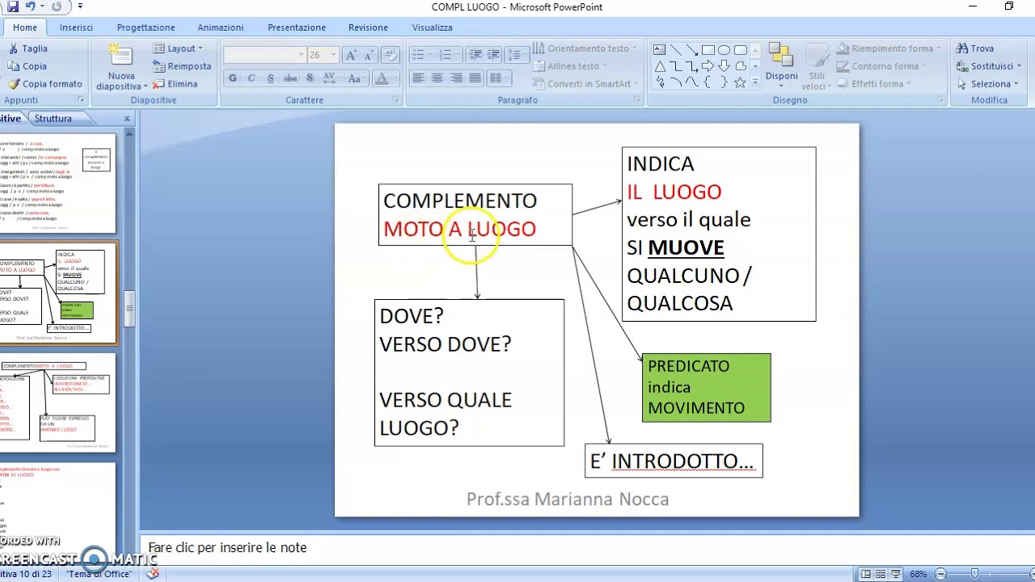Increase the list indent level
Screen dimensions: 1035x582
point(494,55)
